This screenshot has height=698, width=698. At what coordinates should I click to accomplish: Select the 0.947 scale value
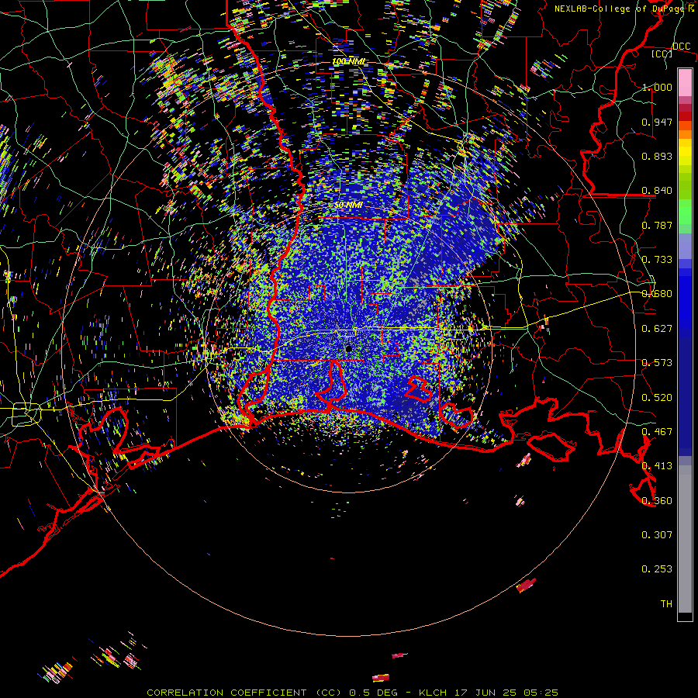point(657,122)
